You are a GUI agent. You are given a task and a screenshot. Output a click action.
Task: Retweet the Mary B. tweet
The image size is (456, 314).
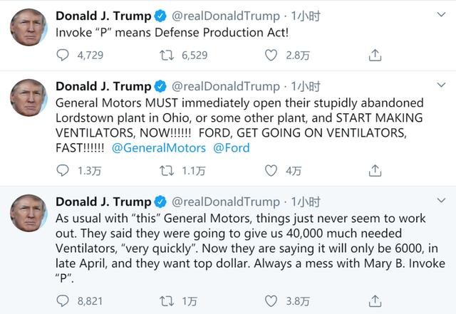[165, 300]
